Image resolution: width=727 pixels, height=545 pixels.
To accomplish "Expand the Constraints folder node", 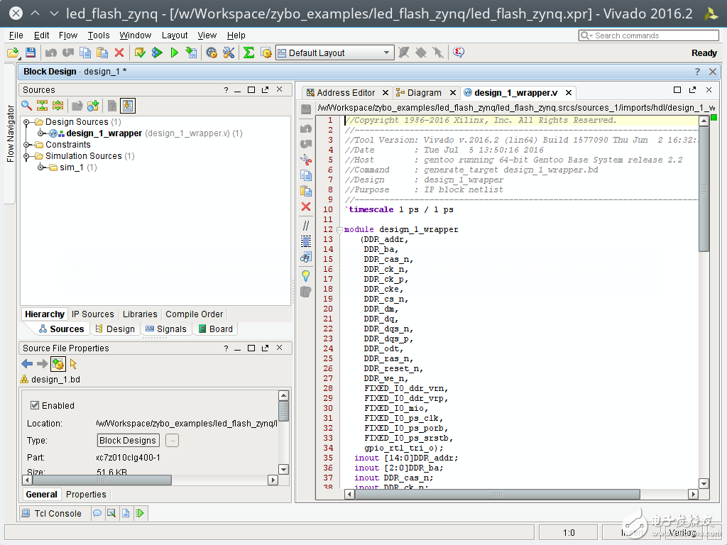I will (x=27, y=145).
